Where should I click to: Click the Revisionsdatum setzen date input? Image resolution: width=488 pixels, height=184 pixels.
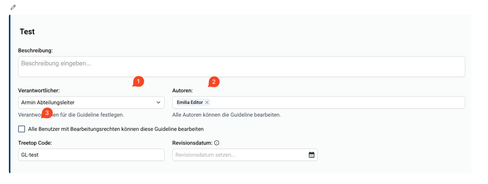[239, 155]
